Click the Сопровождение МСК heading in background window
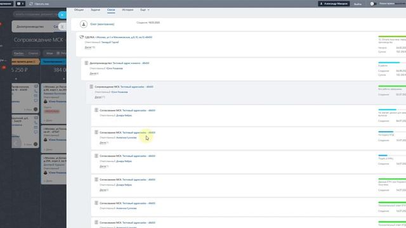This screenshot has width=406, height=228. pos(38,40)
